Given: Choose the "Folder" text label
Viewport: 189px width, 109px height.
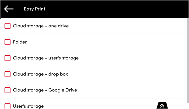Looking at the screenshot, I should click(20, 42).
